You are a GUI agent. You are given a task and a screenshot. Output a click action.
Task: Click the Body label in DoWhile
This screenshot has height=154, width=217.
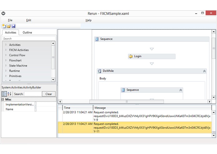[103, 79]
